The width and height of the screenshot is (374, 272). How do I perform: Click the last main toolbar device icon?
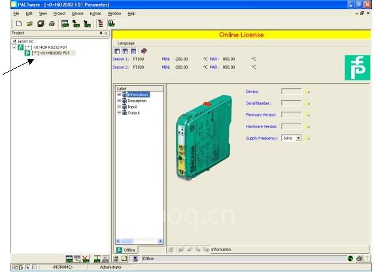tap(111, 24)
